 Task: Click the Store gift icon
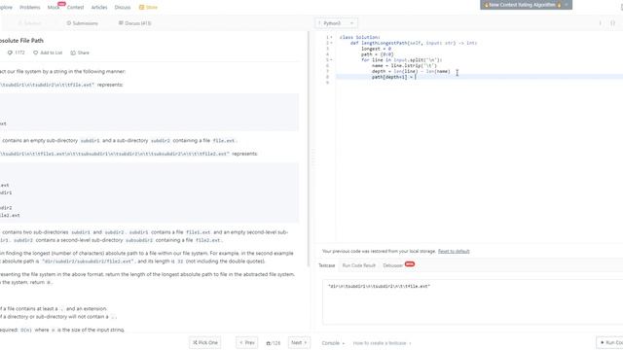(x=141, y=7)
